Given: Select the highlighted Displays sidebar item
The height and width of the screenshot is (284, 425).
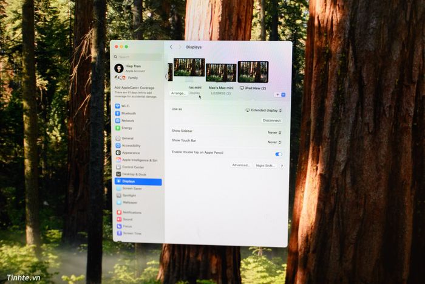Looking at the screenshot, I should point(138,181).
